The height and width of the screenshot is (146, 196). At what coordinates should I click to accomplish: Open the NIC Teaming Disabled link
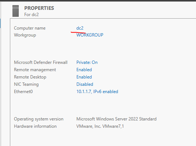(x=85, y=84)
